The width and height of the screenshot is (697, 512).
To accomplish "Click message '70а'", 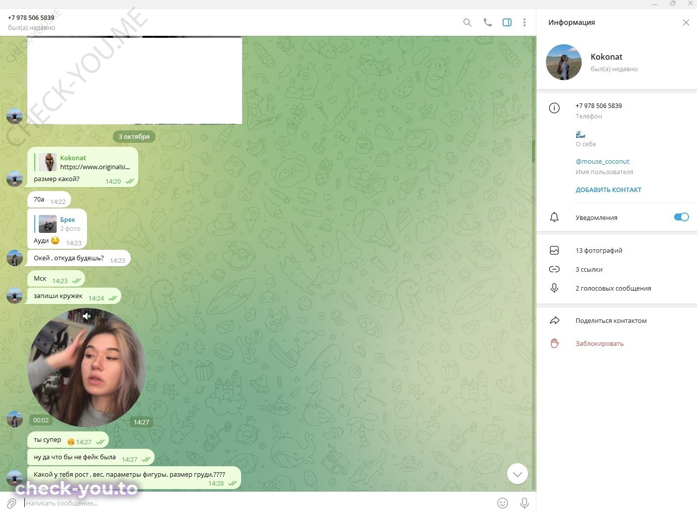I will [x=49, y=200].
